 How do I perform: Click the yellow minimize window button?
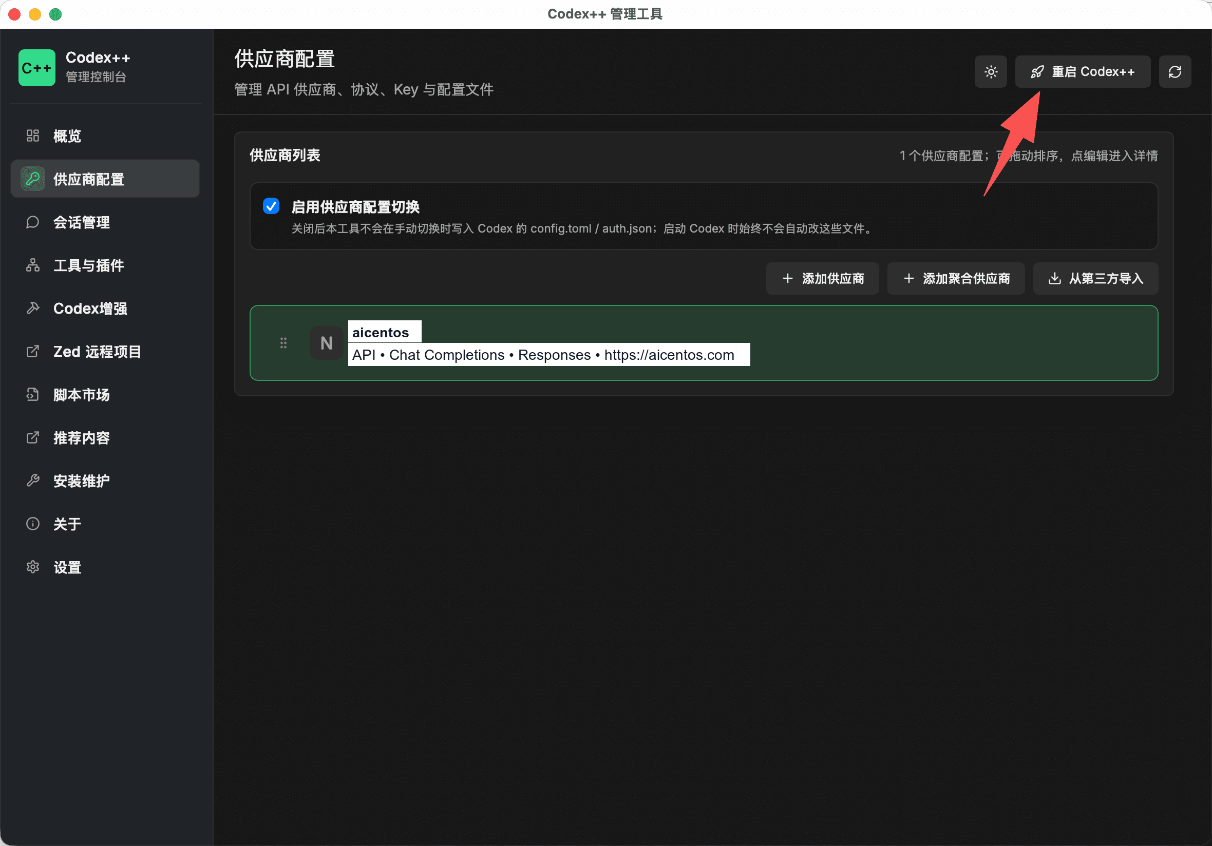point(35,14)
